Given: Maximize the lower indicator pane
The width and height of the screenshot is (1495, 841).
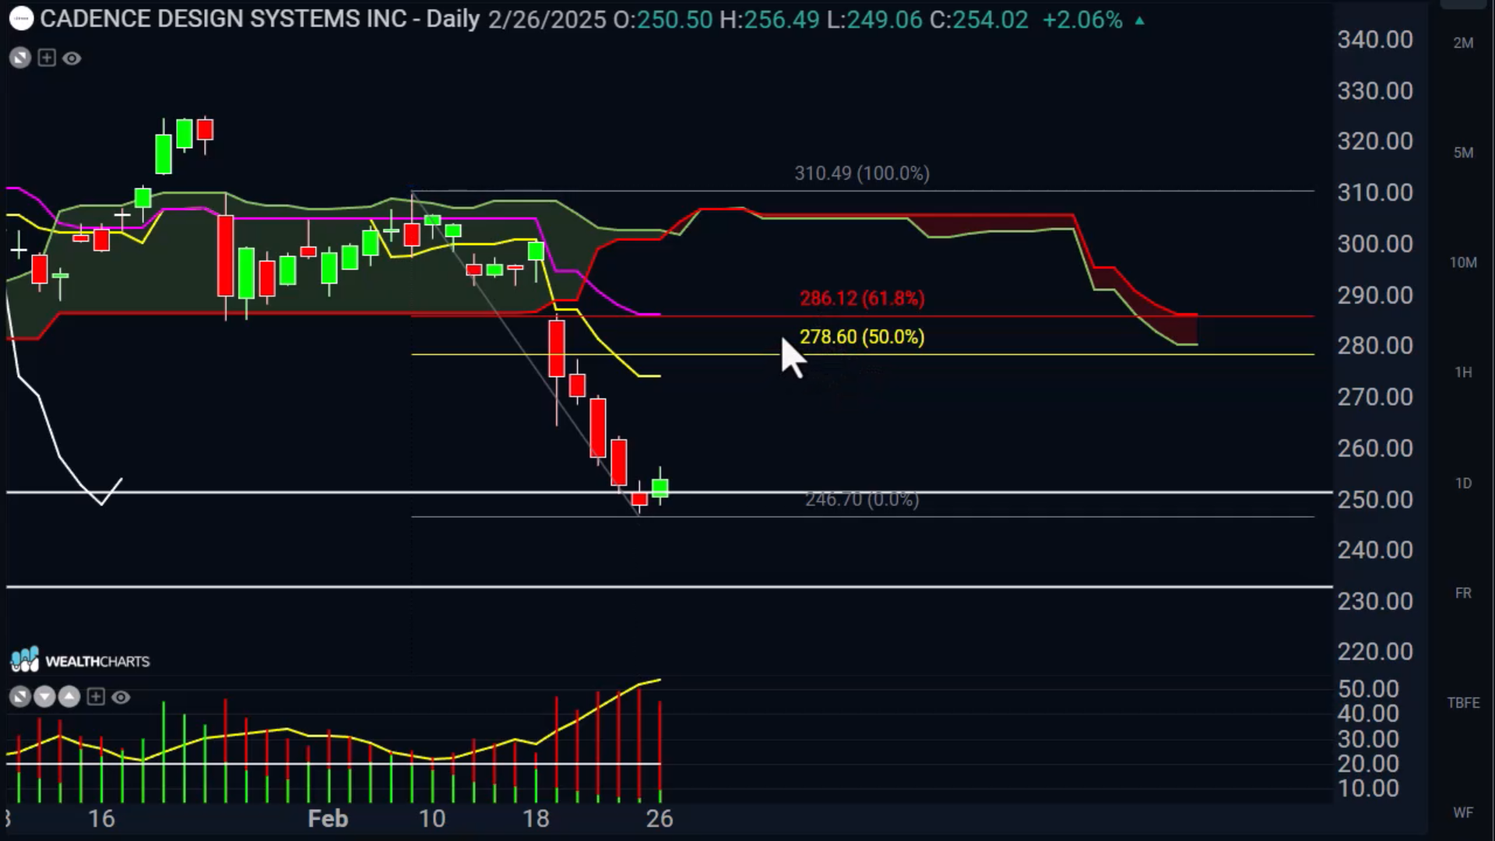Looking at the screenshot, I should [x=20, y=697].
